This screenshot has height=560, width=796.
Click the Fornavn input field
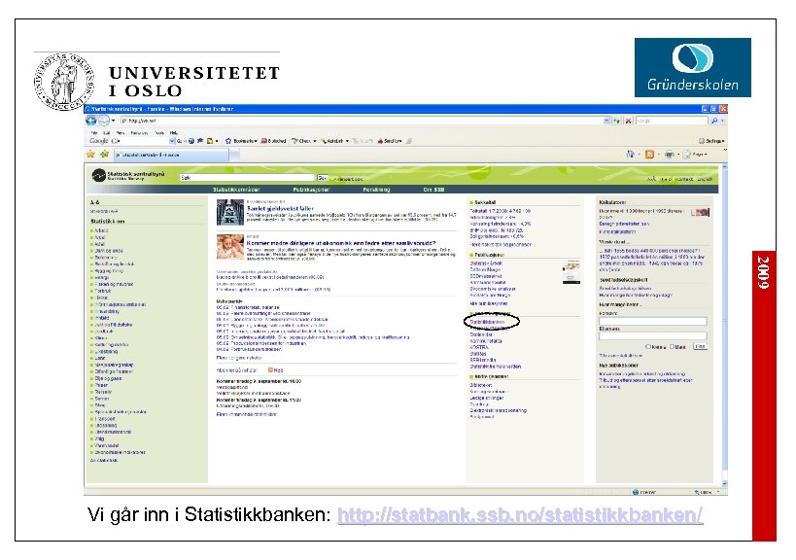coord(651,321)
